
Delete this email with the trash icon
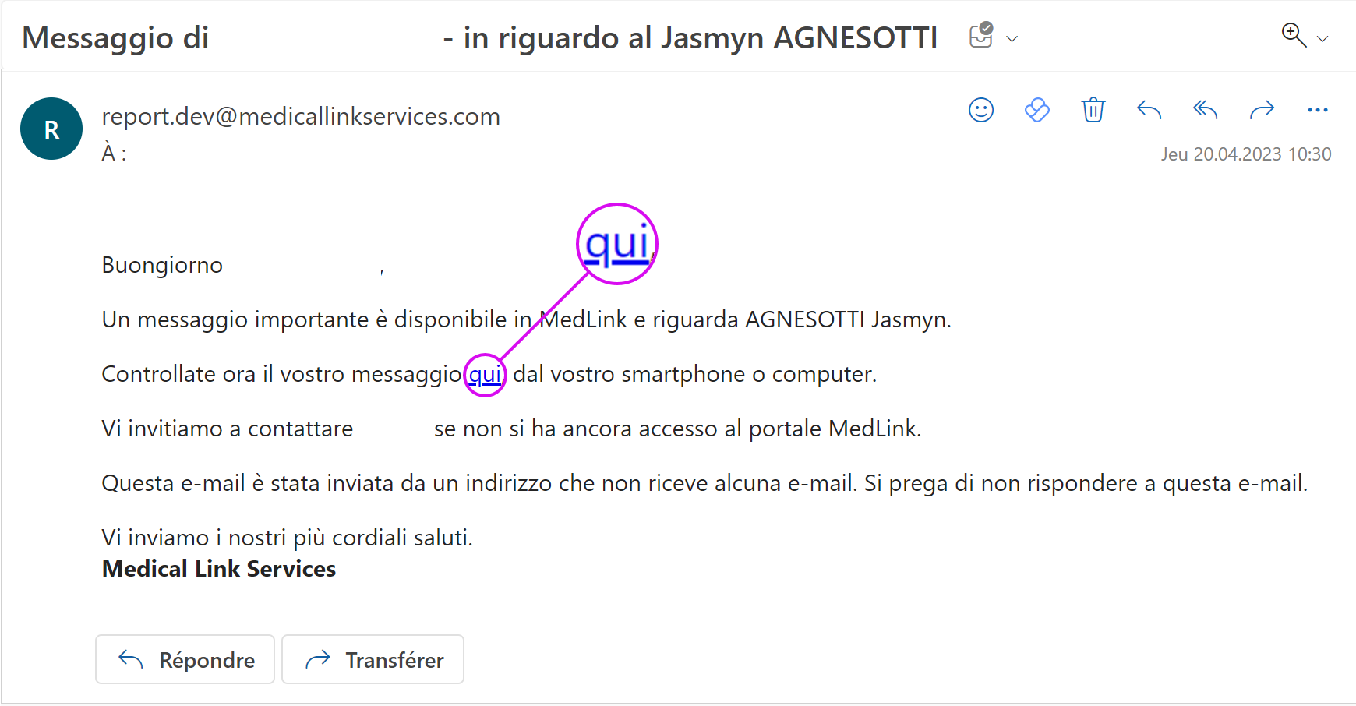(1093, 110)
